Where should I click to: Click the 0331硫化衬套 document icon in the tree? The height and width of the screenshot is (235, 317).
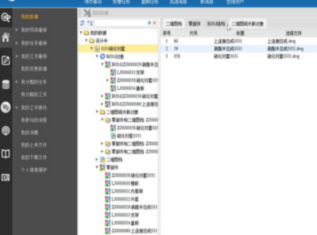click(x=97, y=48)
